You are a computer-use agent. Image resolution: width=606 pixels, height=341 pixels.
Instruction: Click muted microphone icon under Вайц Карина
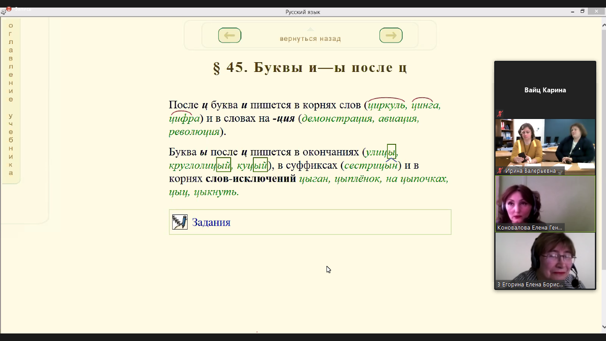500,114
